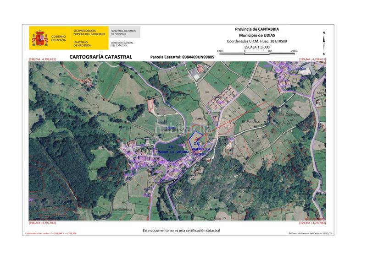
Task: Click the top-left coordinate label [398,244 ; 4,798,633]
Action: [x=42, y=59]
